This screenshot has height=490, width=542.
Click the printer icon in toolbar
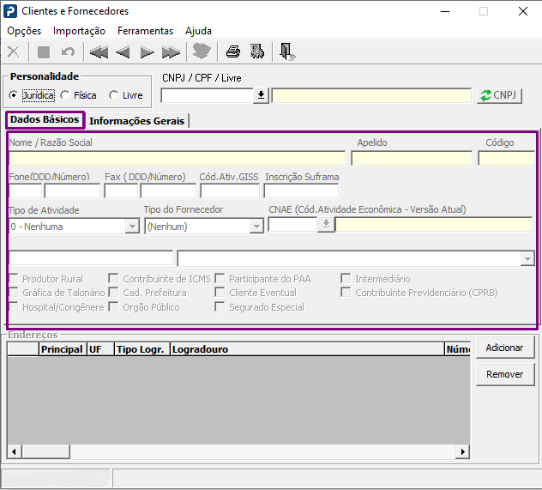click(232, 52)
